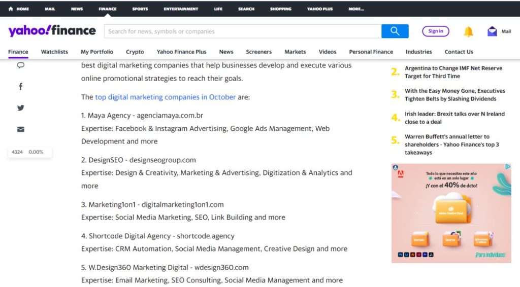Open the News tab under the search bar
The image size is (520, 287).
click(226, 52)
